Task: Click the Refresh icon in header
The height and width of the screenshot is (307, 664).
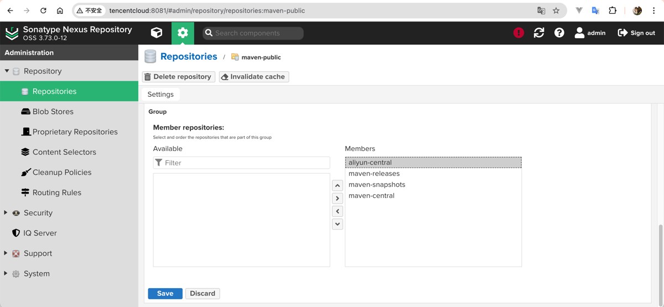Action: 539,33
